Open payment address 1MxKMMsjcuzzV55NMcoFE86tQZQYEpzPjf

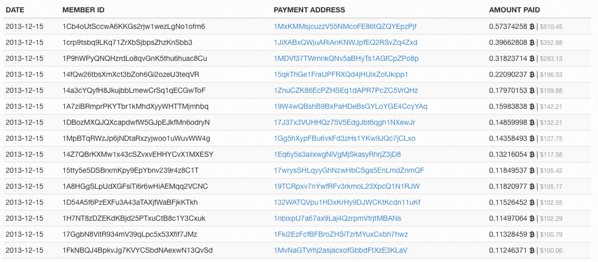345,27
